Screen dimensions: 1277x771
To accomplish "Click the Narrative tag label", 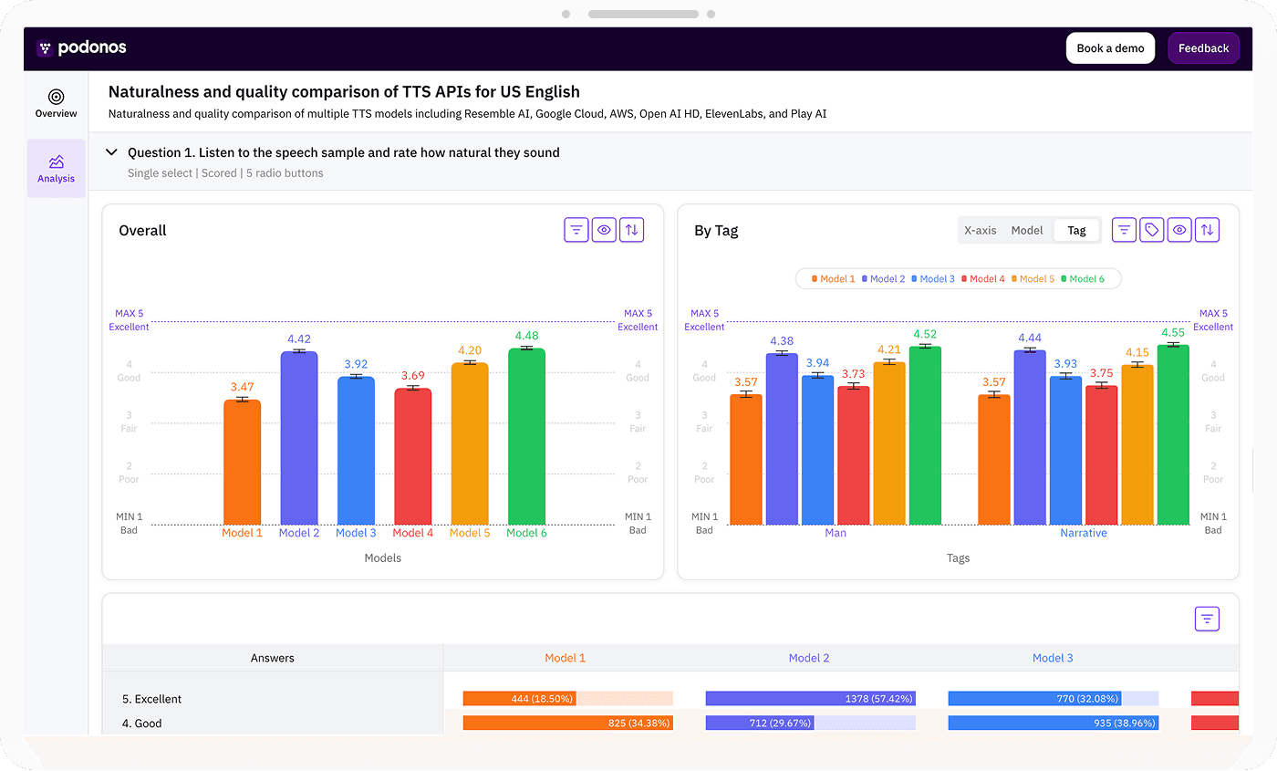I will [1084, 533].
